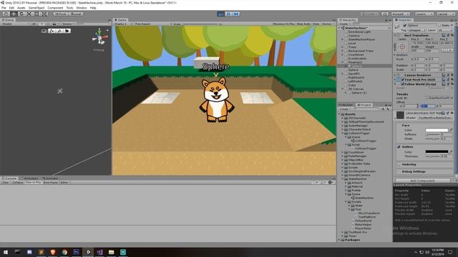The width and height of the screenshot is (458, 257).
Task: Select the TextMesh Pro folder
Action: click(357, 232)
